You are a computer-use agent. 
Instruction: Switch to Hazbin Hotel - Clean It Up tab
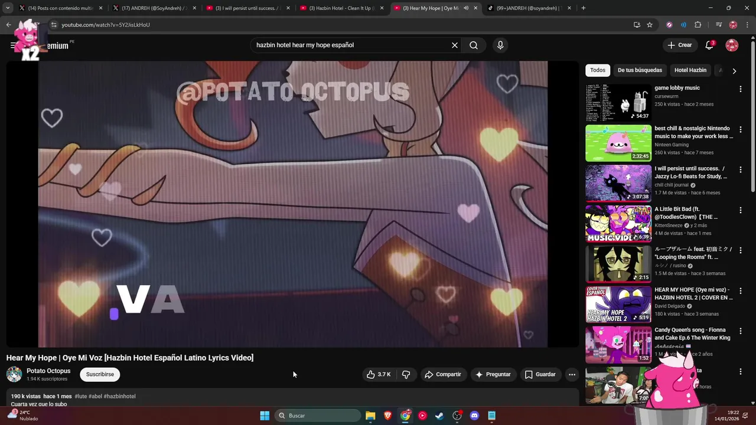click(x=343, y=8)
